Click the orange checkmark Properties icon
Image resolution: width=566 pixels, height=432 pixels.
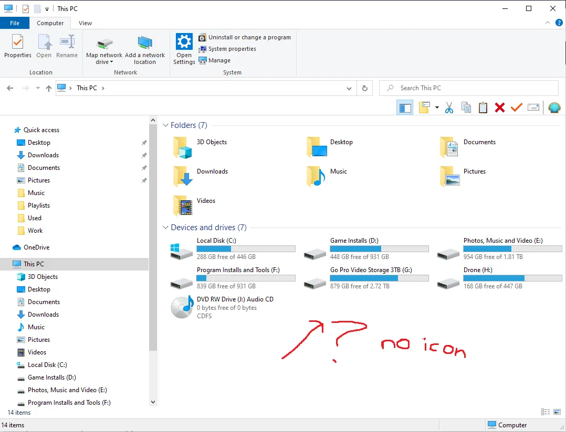pos(517,107)
